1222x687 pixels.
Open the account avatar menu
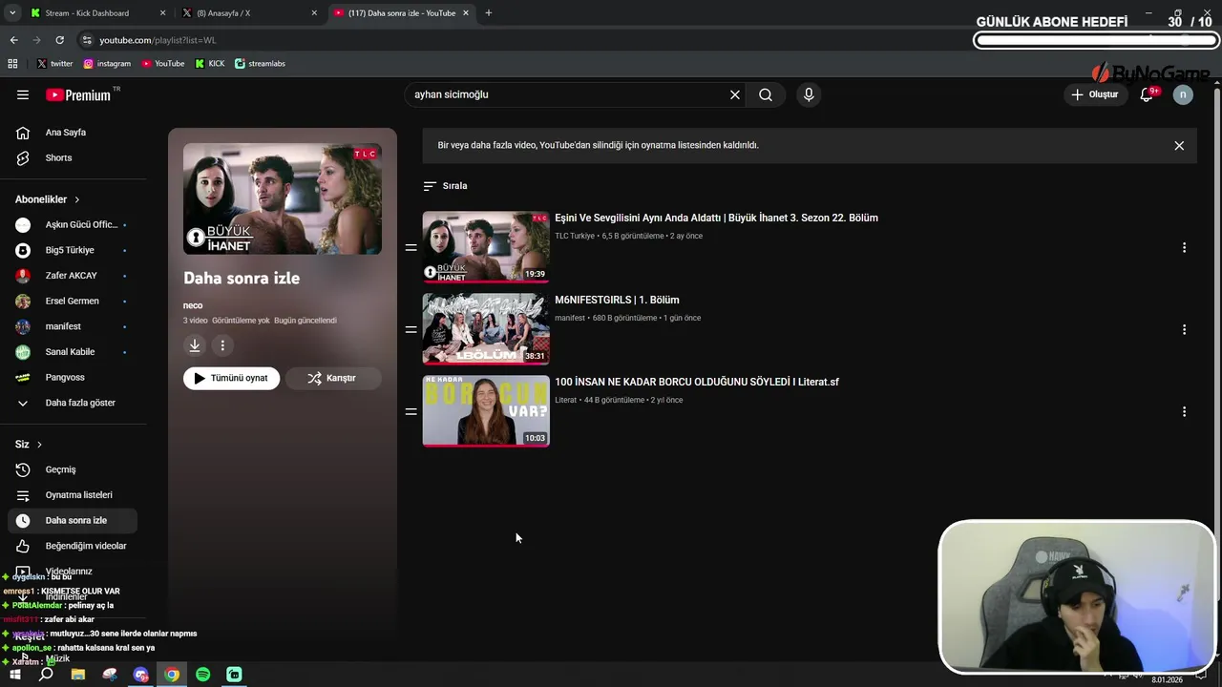point(1183,94)
